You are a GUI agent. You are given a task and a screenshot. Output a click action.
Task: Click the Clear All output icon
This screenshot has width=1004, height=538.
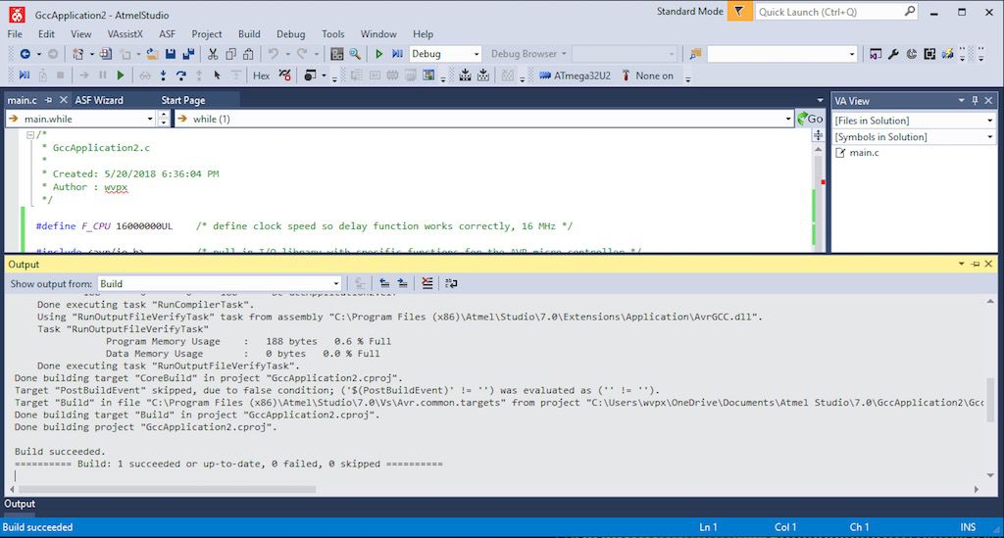coord(427,283)
